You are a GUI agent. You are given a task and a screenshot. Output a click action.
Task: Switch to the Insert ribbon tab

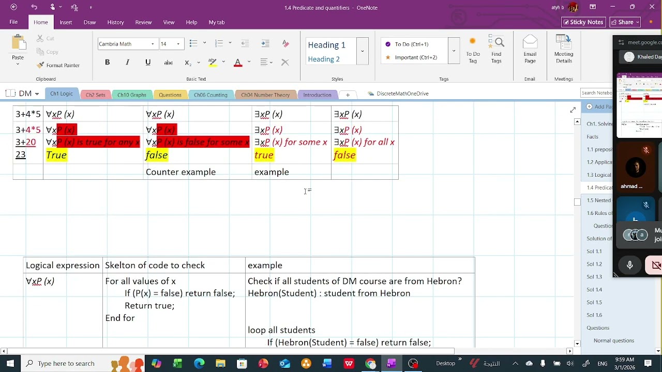pos(66,22)
